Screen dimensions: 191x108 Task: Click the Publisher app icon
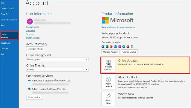pyautogui.click(x=124, y=47)
